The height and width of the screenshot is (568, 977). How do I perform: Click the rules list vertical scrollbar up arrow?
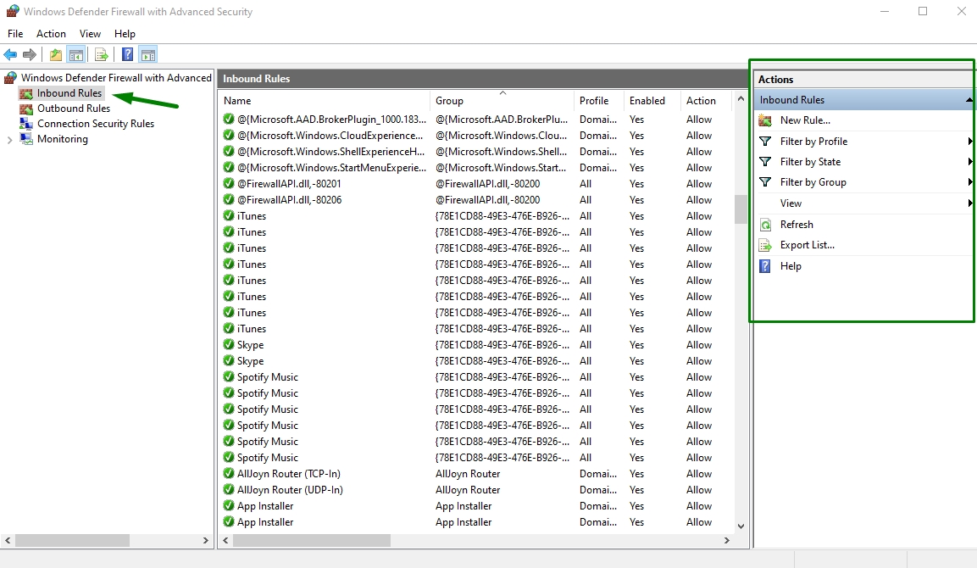(x=741, y=98)
